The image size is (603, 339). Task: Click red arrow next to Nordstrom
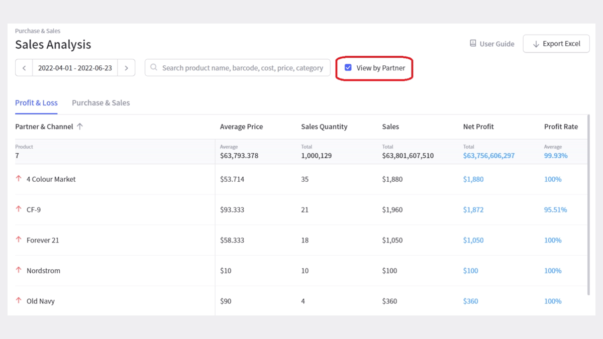coord(19,270)
